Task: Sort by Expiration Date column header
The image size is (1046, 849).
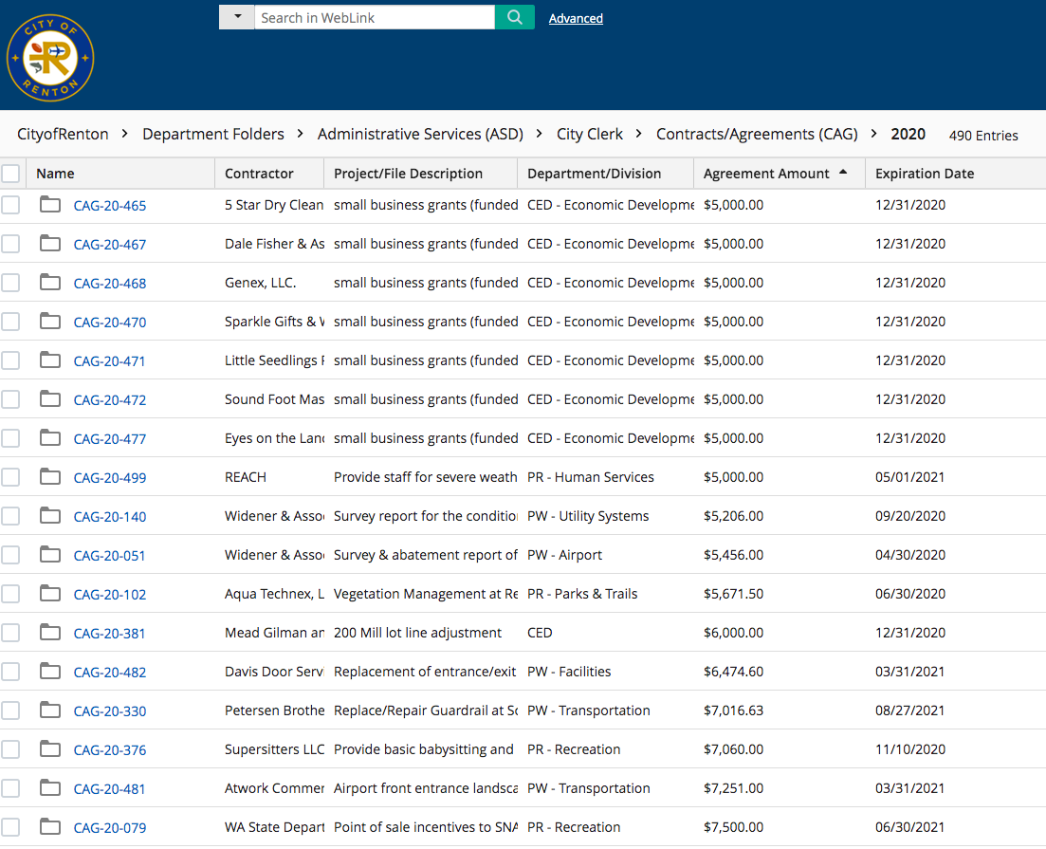Action: (x=924, y=174)
